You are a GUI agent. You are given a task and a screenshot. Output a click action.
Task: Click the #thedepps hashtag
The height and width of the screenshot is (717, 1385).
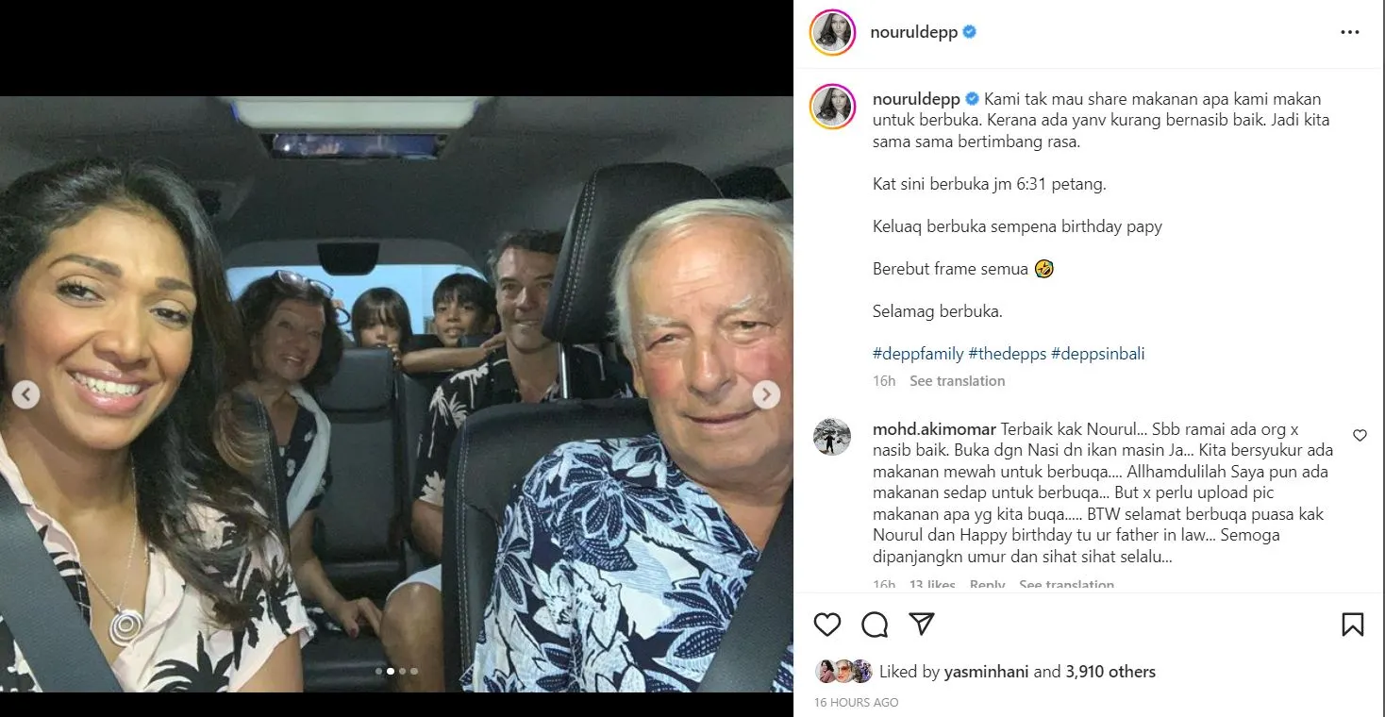[x=1007, y=354]
